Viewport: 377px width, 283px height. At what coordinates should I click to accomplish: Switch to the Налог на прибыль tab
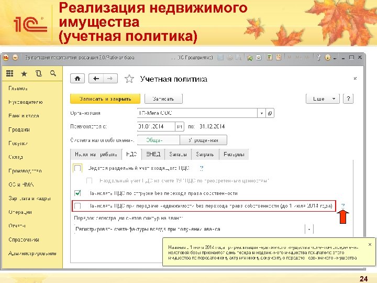coord(96,155)
